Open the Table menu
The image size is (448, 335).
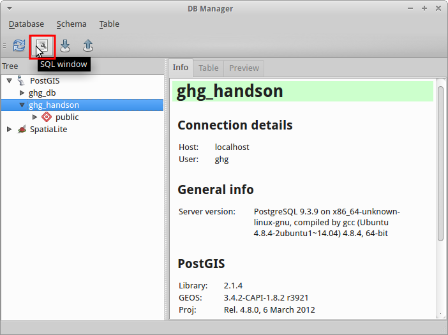click(109, 24)
